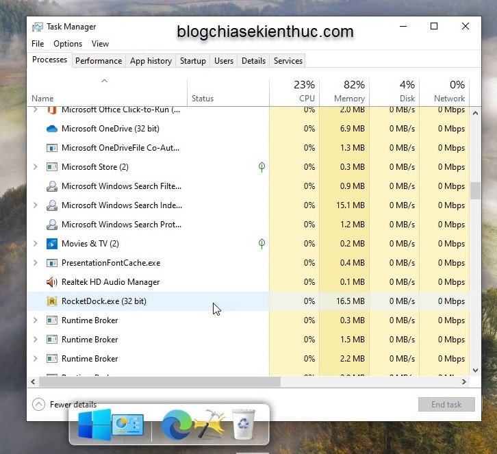
Task: Select the Microsoft OneDrive (32 bit) row name
Action: click(110, 129)
